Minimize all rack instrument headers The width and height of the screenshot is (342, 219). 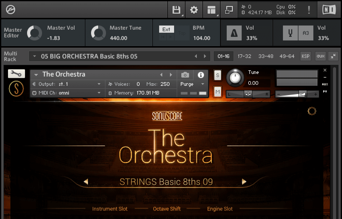click(x=333, y=56)
